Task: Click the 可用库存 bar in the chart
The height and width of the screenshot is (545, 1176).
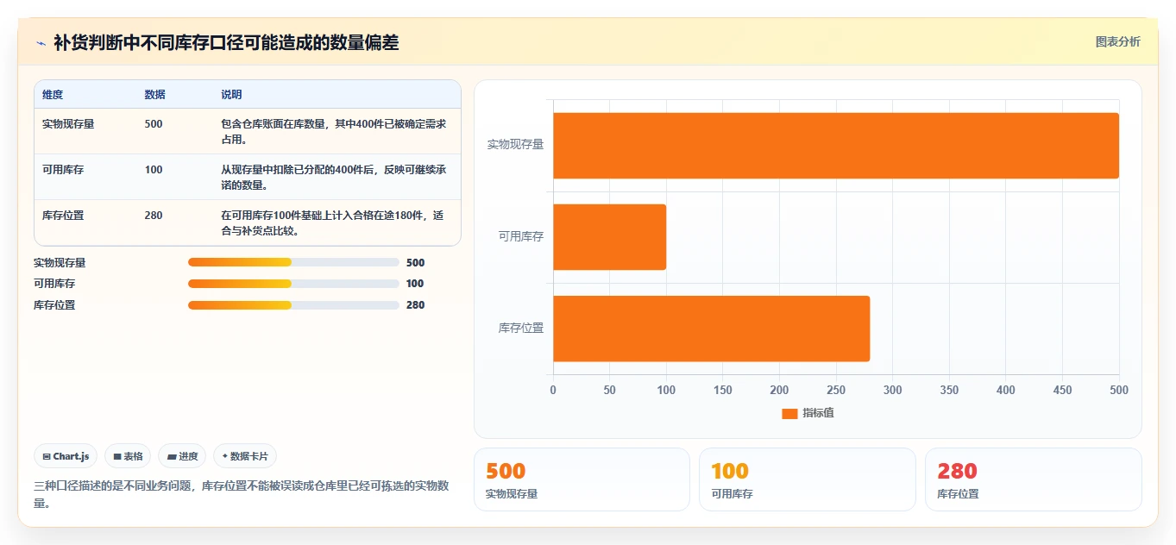Action: 609,237
